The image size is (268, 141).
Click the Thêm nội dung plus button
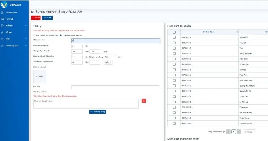click(x=98, y=112)
